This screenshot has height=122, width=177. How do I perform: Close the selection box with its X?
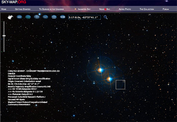pyautogui.click(x=124, y=81)
